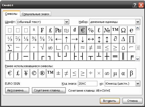This screenshot has width=145, height=107.
Task: Choose the Pts peseta symbol
Action: click(58, 30)
